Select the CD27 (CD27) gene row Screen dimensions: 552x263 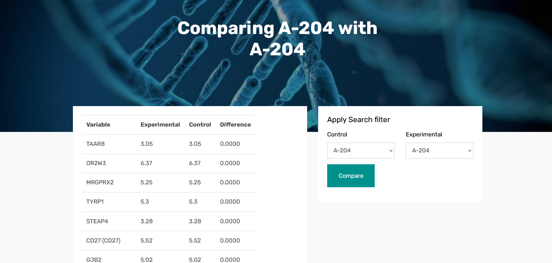point(103,240)
